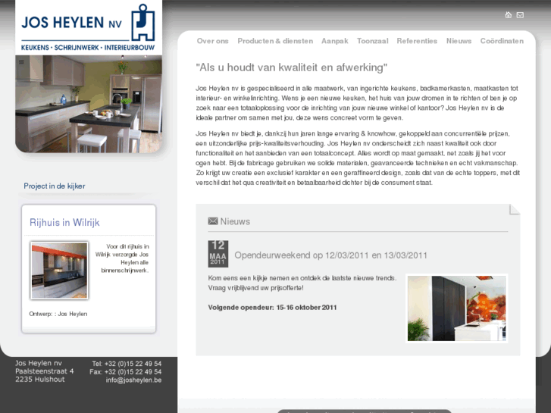Click the envelope contact icon in header
551x413 pixels.
520,14
